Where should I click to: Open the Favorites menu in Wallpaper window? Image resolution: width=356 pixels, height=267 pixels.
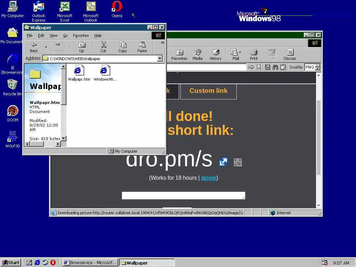coord(81,36)
